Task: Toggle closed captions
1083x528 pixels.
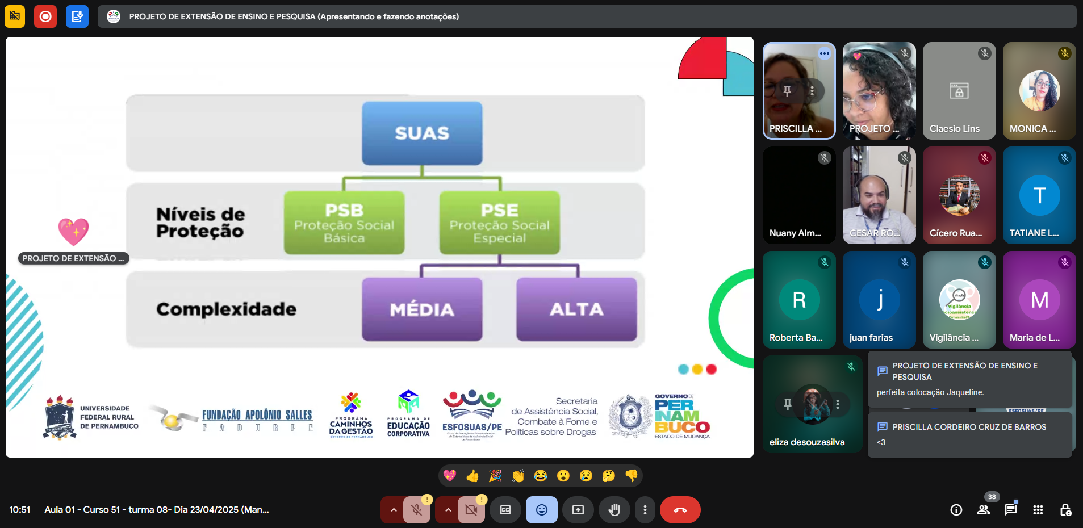Action: [x=505, y=510]
